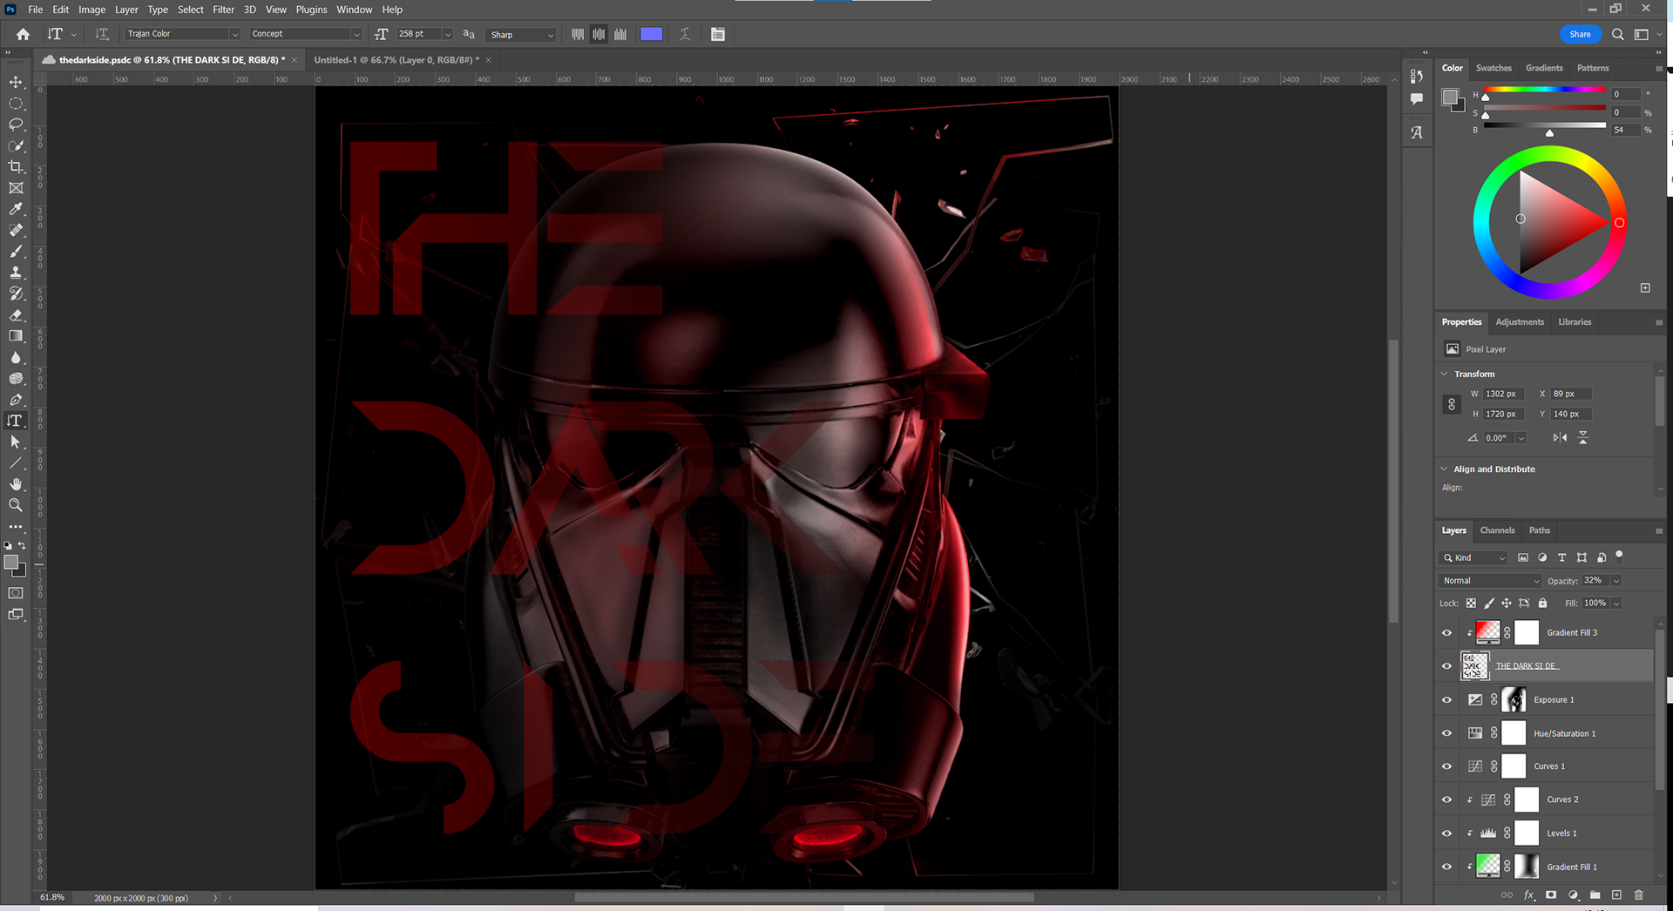Switch to the Gradients tab
The width and height of the screenshot is (1673, 911).
click(x=1544, y=68)
